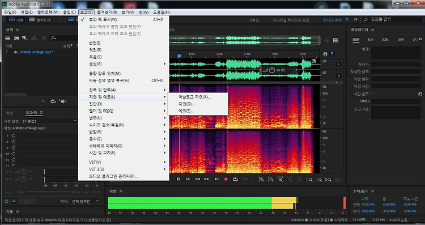This screenshot has width=425, height=225.
Task: Click the spectral display toggle icon by overview
Action: click(335, 40)
